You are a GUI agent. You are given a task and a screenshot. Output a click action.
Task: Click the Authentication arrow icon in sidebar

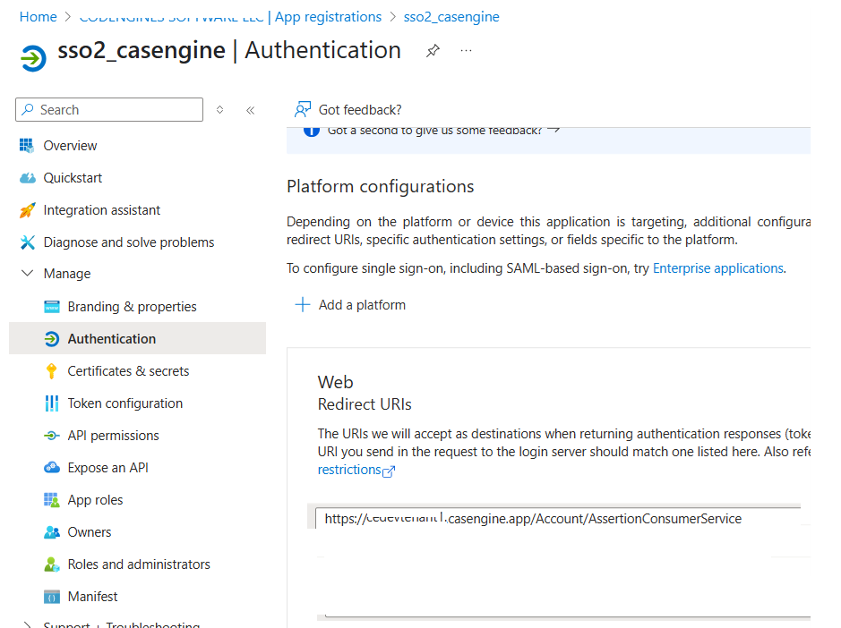(x=51, y=339)
